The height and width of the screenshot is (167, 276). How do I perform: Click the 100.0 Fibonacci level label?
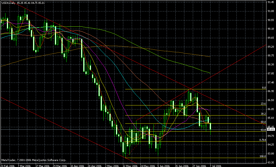pyautogui.click(x=263, y=156)
